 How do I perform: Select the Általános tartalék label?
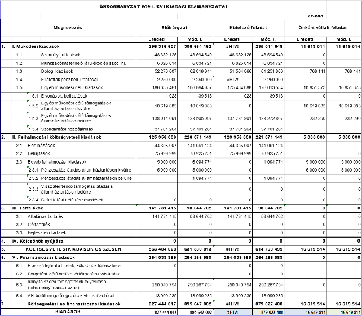point(45,216)
